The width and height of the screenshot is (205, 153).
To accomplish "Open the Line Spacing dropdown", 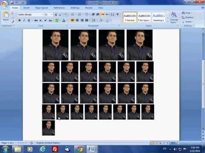I will click(x=94, y=20).
